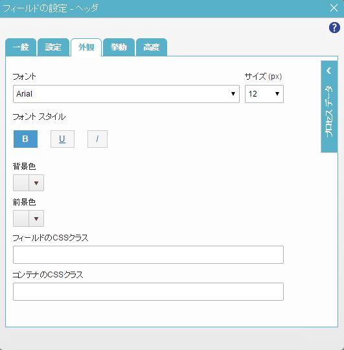344x350 pixels.
Task: Switch to the 高度 tab
Action: (x=152, y=47)
